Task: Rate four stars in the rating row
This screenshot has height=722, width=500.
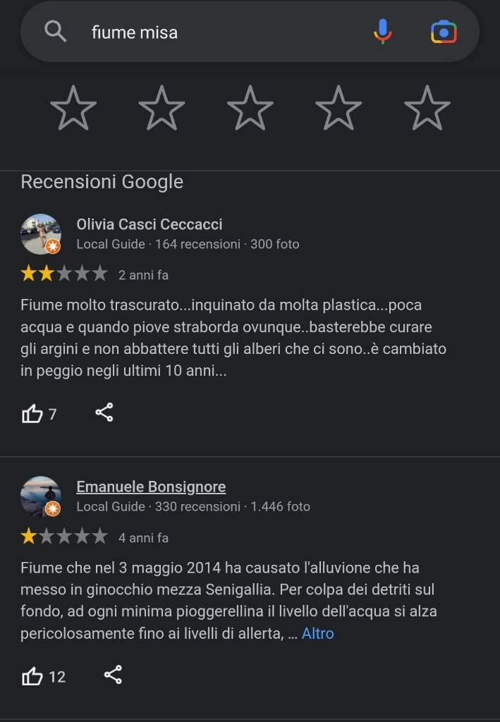Action: pos(339,108)
